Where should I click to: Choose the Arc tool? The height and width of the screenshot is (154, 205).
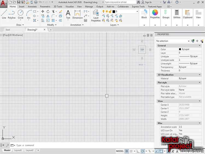(x=29, y=14)
